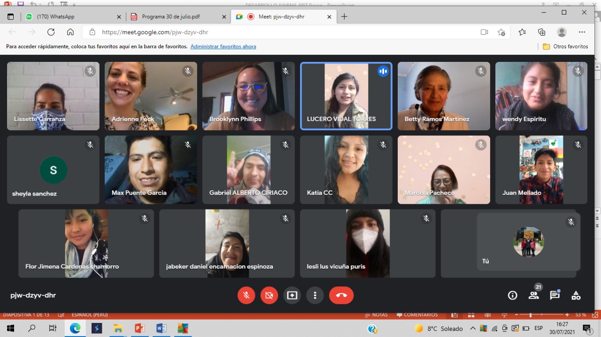Click the ESP language indicator
Viewport: 601px width, 337px height.
click(539, 329)
